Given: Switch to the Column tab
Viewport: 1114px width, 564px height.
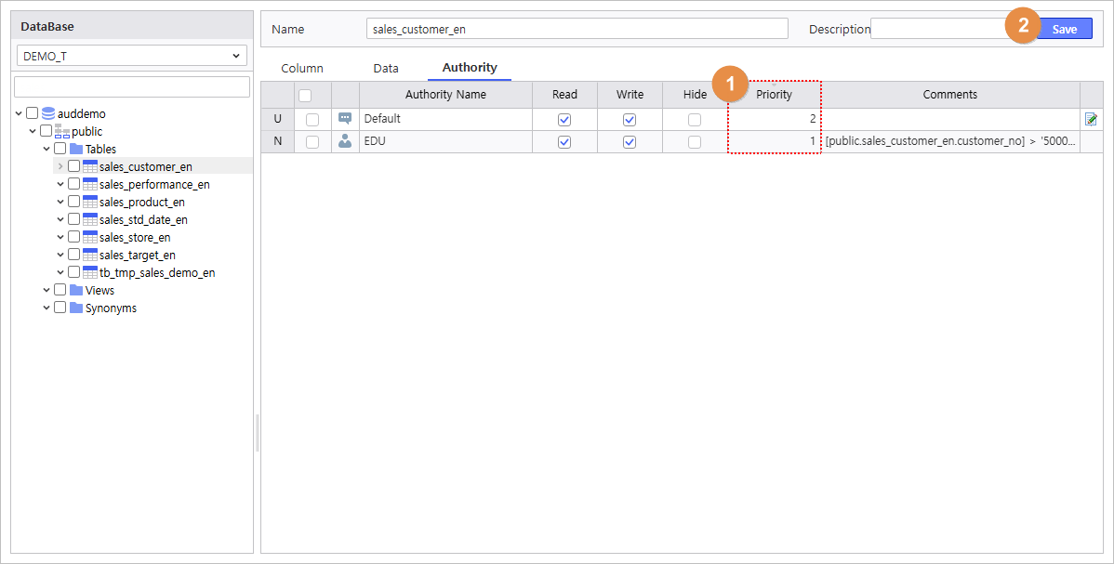Looking at the screenshot, I should point(302,68).
